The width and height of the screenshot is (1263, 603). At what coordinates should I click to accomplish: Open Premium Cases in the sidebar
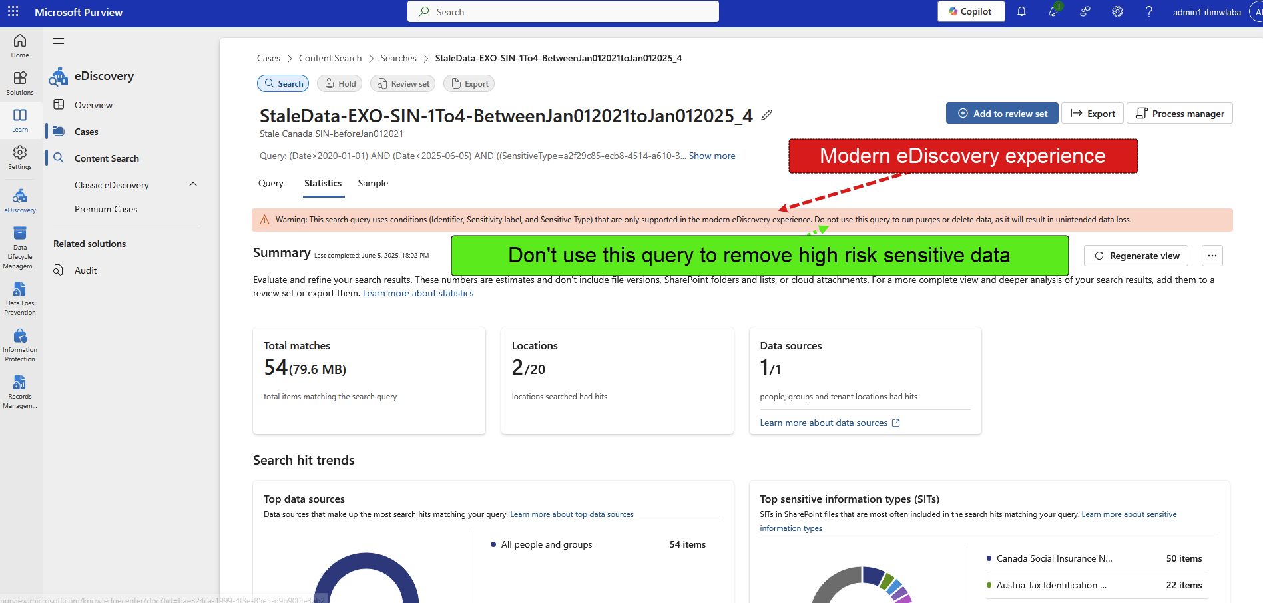click(x=106, y=209)
